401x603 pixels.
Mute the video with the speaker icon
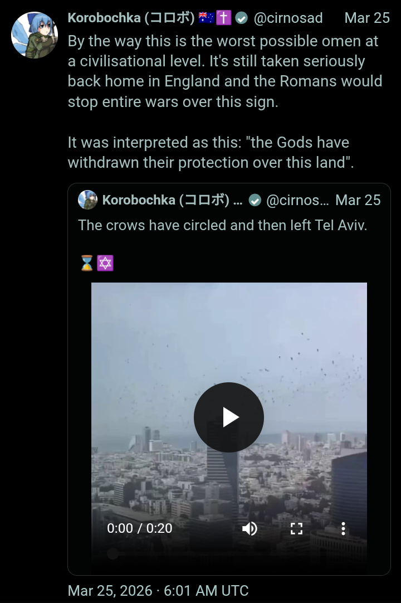tap(250, 528)
